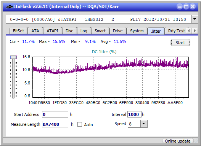Open the ATAPI tab
201x146 pixels.
tap(52, 31)
